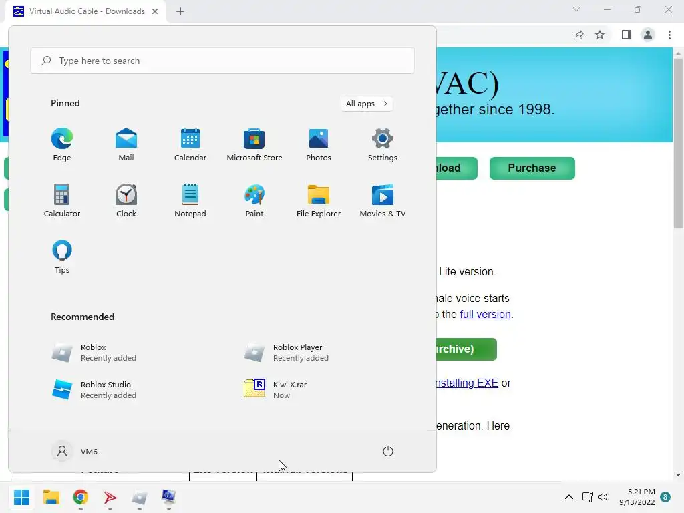Viewport: 684px width, 513px height.
Task: Follow the full version link
Action: point(485,314)
